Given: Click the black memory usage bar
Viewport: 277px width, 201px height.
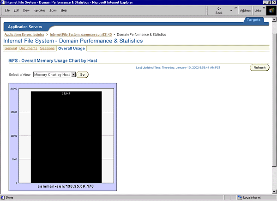Looking at the screenshot, I should pyautogui.click(x=66, y=137).
